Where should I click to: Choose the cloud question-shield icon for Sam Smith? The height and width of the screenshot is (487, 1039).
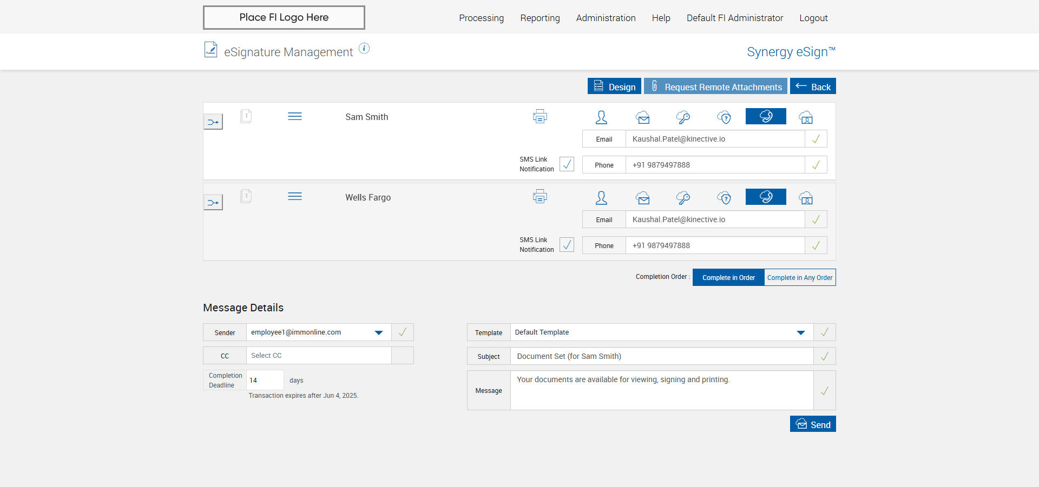[x=724, y=117]
